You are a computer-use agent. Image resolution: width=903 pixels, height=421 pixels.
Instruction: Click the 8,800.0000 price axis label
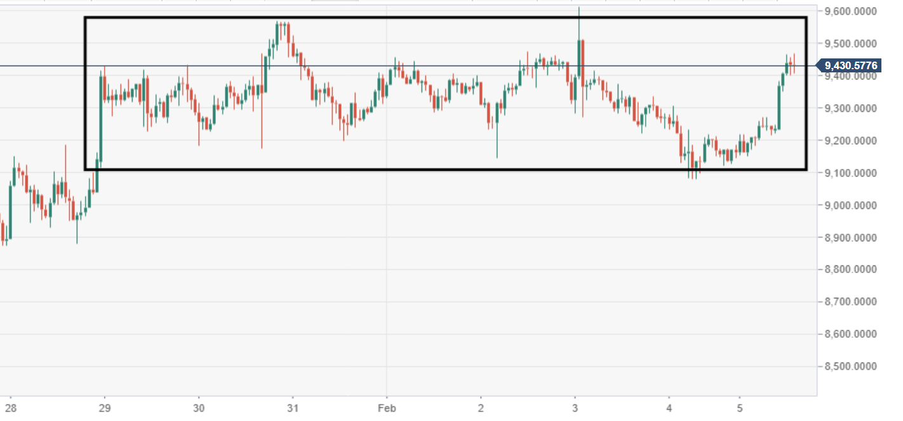(x=850, y=269)
